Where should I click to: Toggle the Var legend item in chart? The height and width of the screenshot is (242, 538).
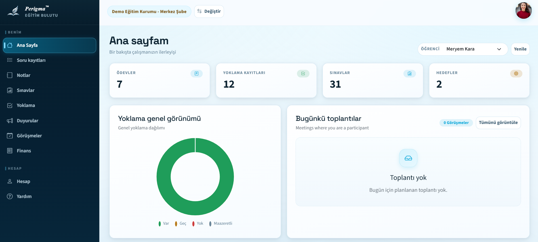164,224
